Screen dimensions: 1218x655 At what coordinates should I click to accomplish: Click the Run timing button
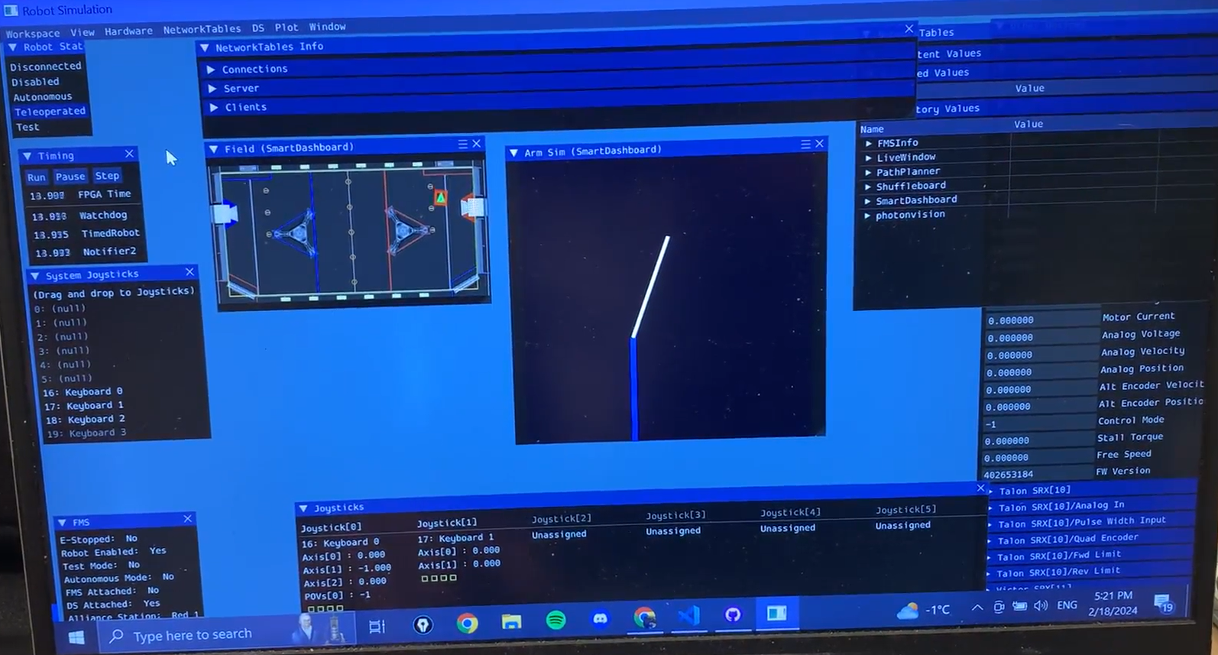36,177
